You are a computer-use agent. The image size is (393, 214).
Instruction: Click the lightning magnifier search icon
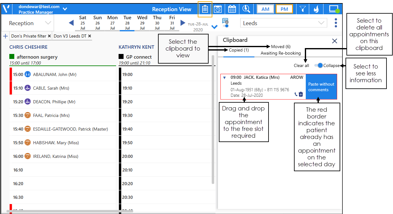[x=246, y=9]
